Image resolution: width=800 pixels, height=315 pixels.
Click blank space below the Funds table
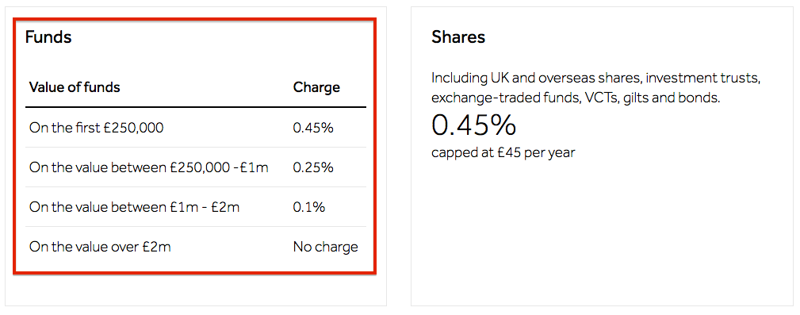click(x=196, y=290)
